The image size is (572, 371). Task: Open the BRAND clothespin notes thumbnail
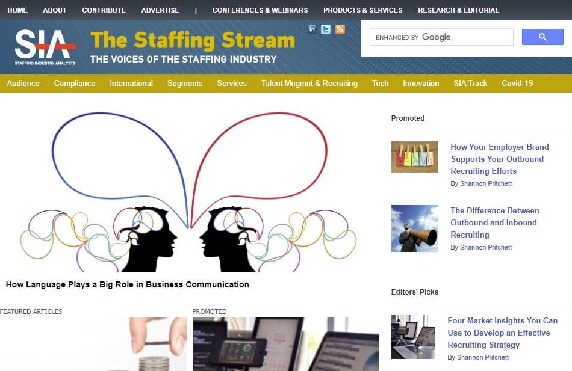[x=415, y=157]
